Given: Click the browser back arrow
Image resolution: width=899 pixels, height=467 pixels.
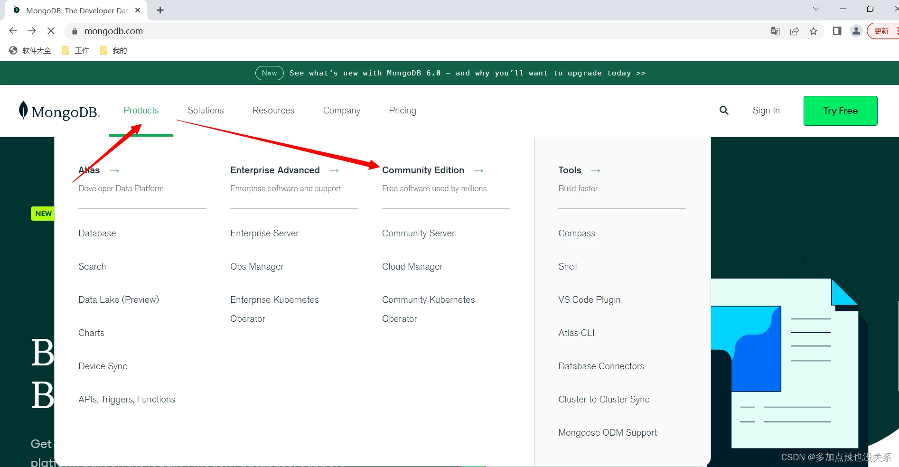Looking at the screenshot, I should (13, 31).
